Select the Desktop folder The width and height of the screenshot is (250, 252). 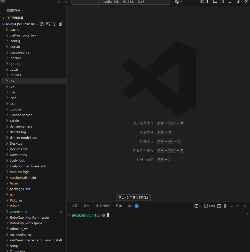(x=34, y=143)
